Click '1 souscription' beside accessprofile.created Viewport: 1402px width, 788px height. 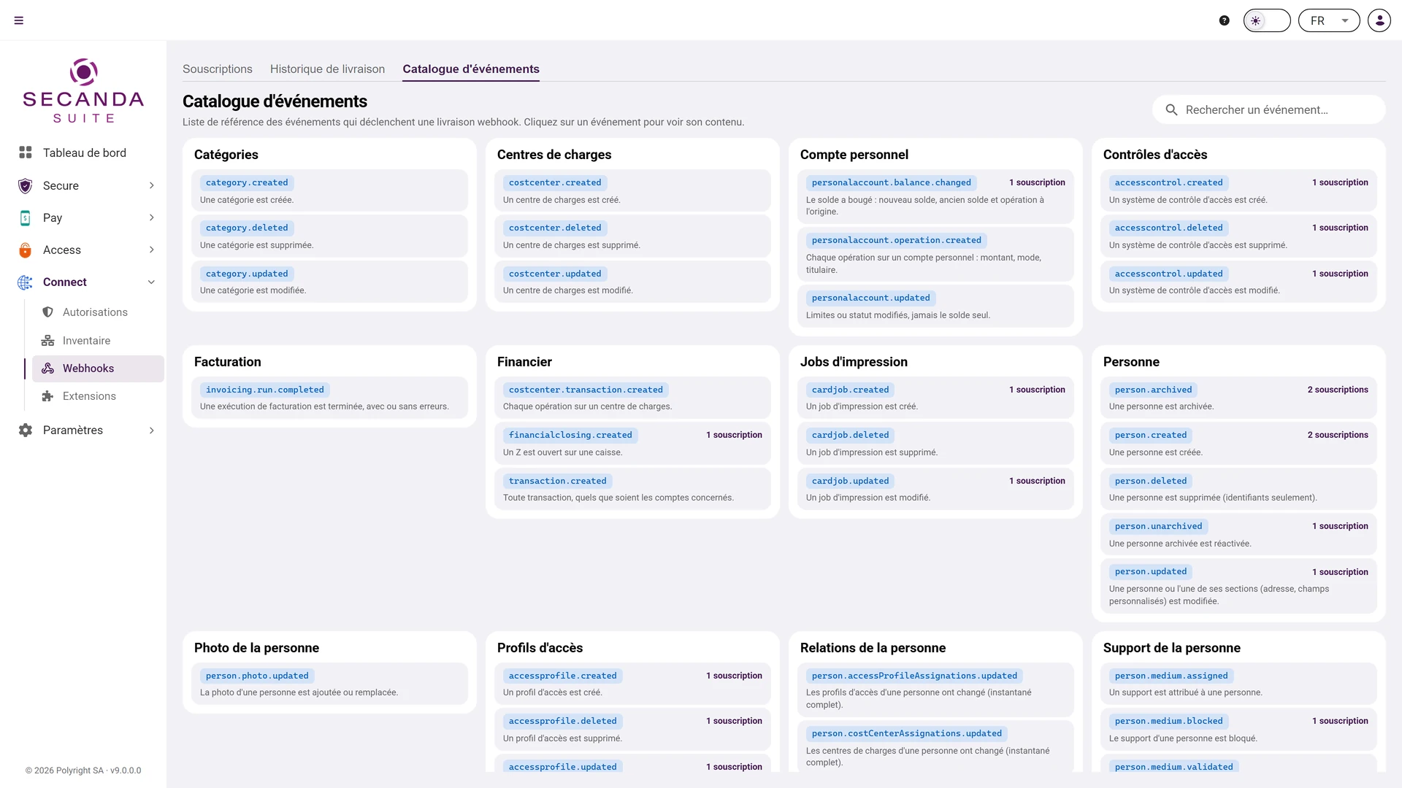(734, 676)
